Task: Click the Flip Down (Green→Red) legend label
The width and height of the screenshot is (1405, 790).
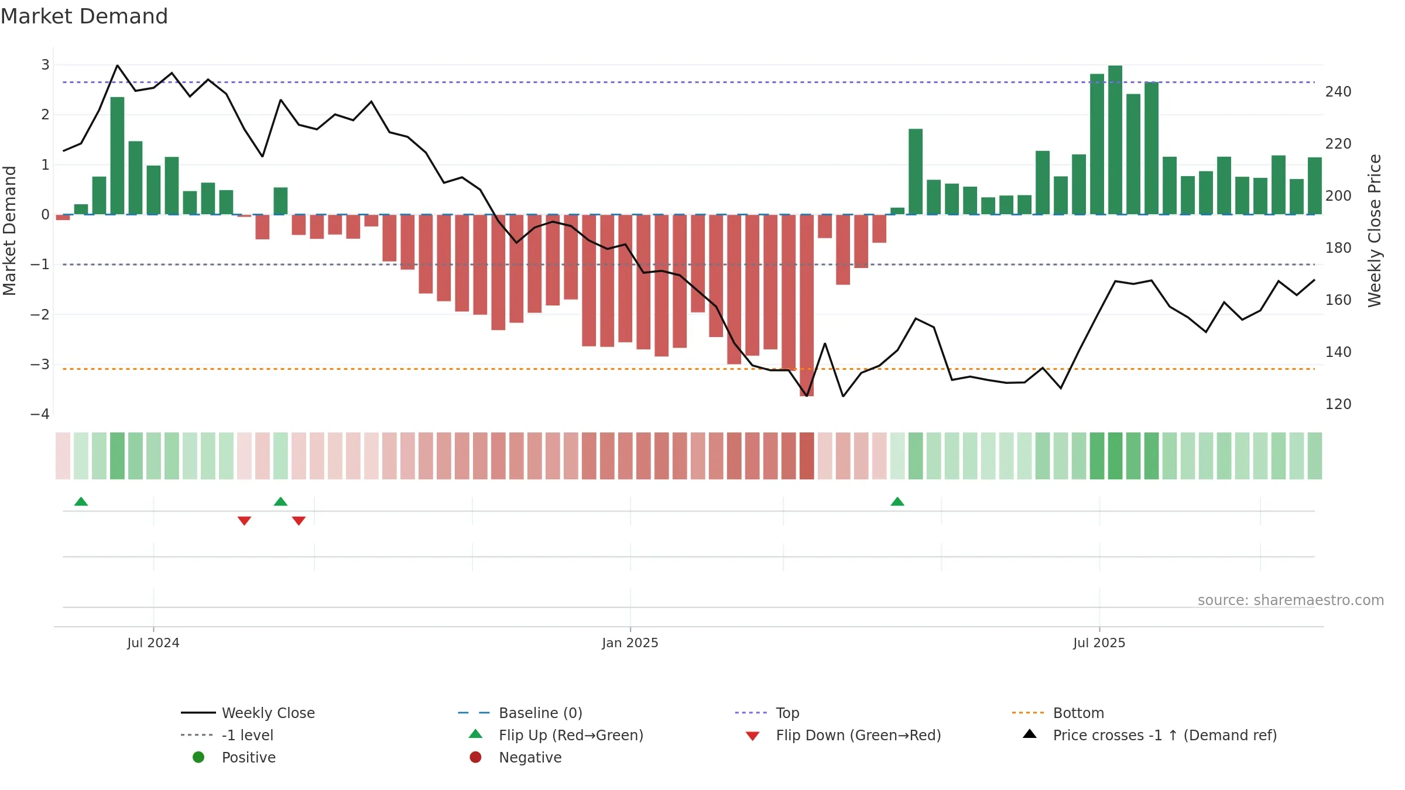Action: pos(859,735)
